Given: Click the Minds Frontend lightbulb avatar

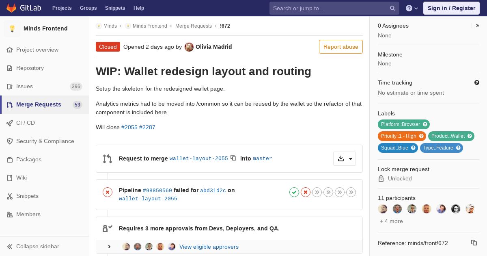Looking at the screenshot, I should pos(12,28).
